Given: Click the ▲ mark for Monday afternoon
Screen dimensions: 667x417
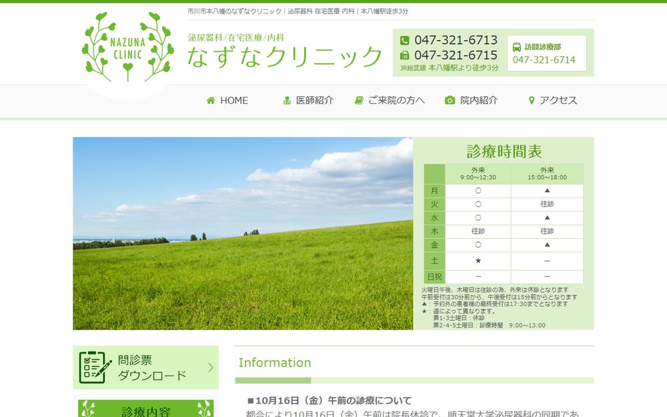Looking at the screenshot, I should tap(547, 191).
